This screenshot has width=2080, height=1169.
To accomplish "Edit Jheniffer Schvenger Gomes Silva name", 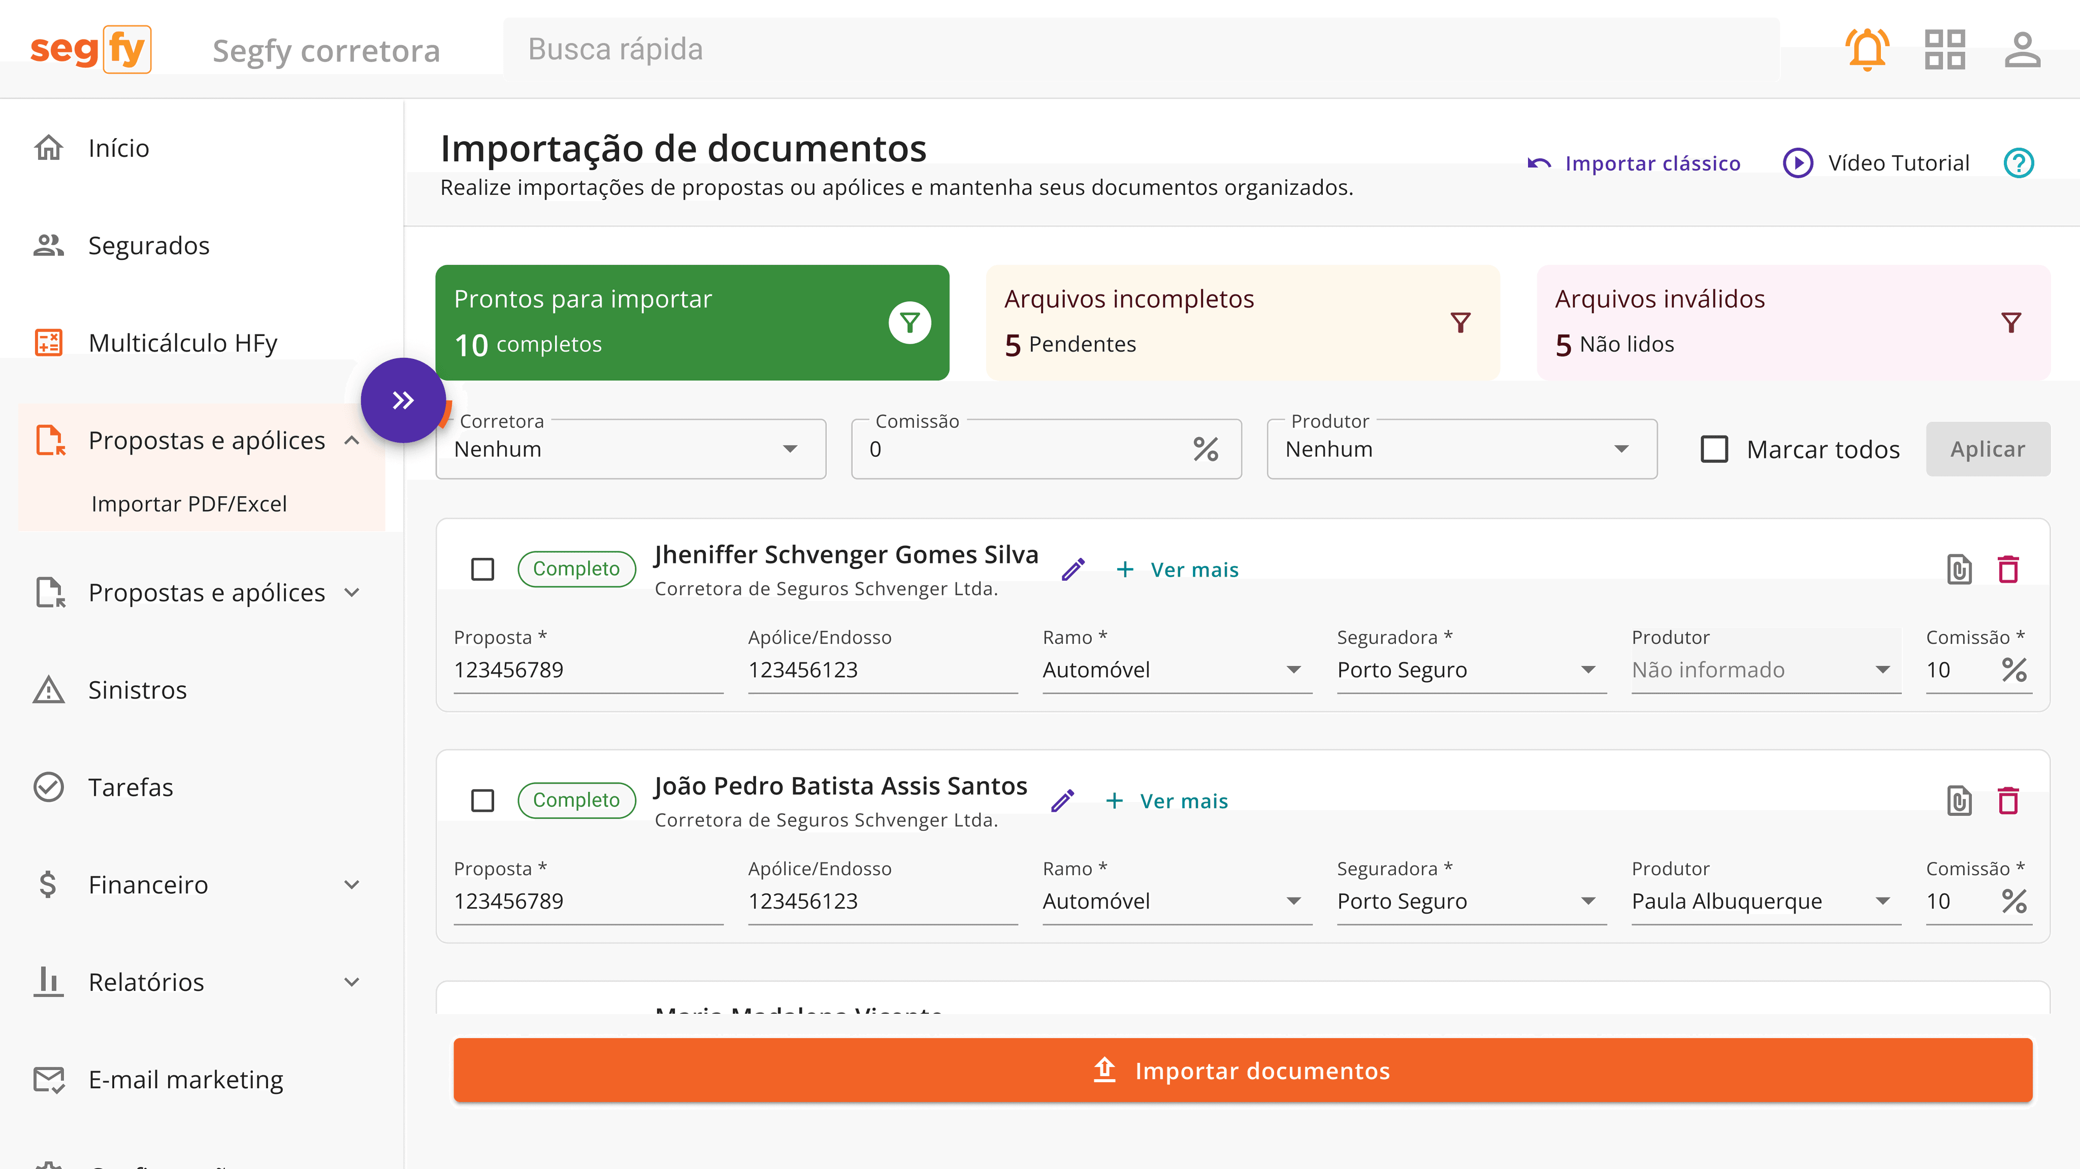I will [1073, 570].
